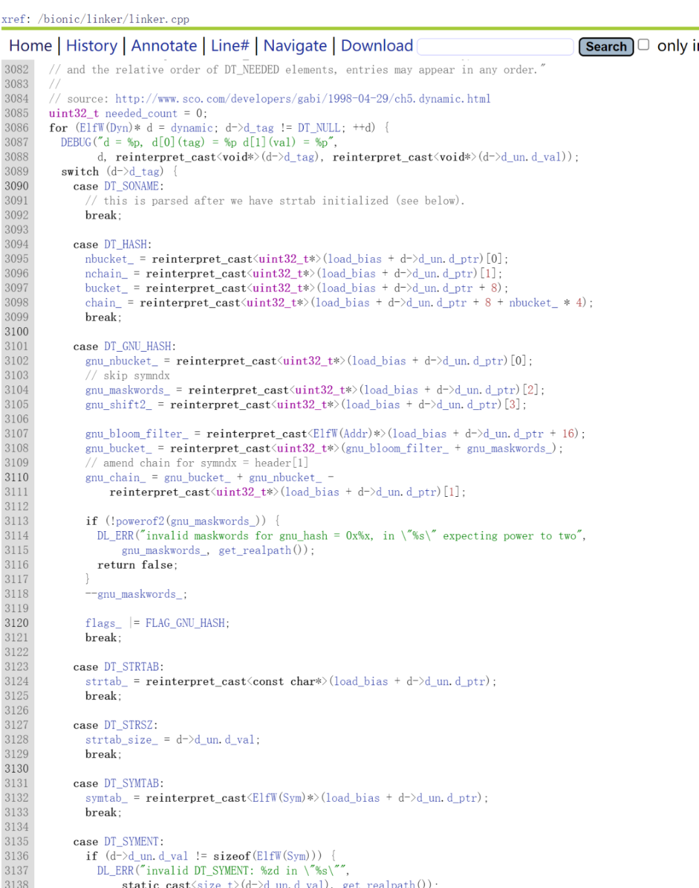Follow get_realpath link on line 3115
This screenshot has width=699, height=888.
click(x=254, y=551)
